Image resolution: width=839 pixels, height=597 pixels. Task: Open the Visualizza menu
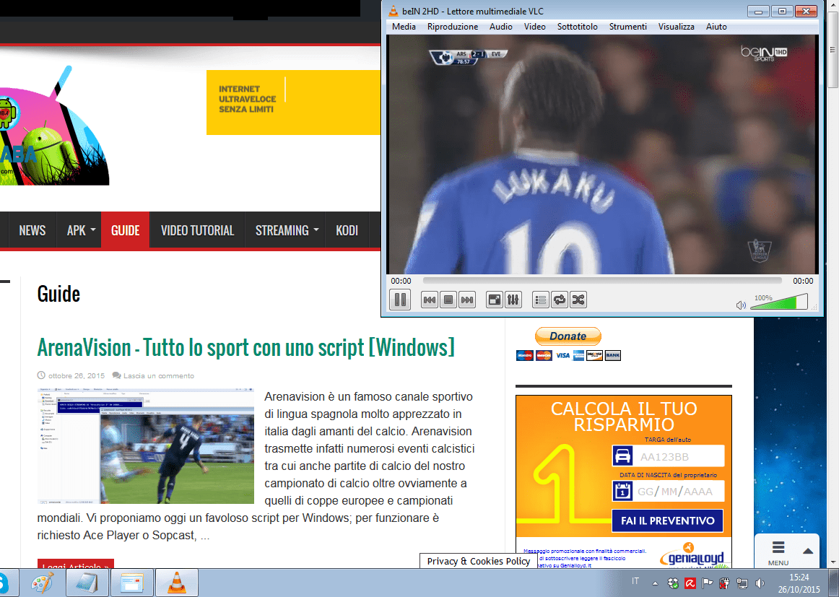pyautogui.click(x=677, y=27)
